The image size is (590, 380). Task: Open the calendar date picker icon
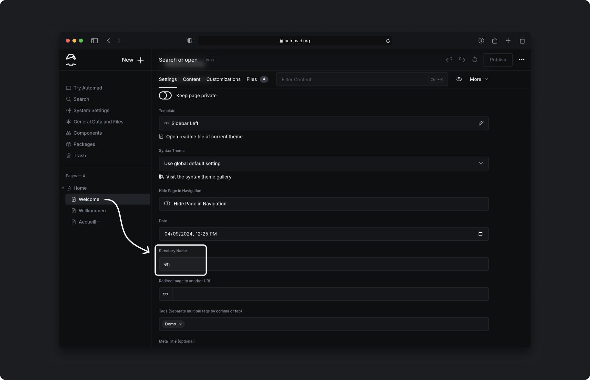[481, 234]
